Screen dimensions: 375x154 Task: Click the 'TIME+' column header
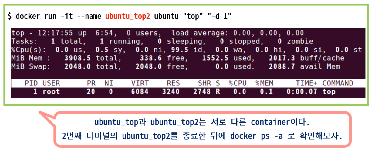coord(307,83)
